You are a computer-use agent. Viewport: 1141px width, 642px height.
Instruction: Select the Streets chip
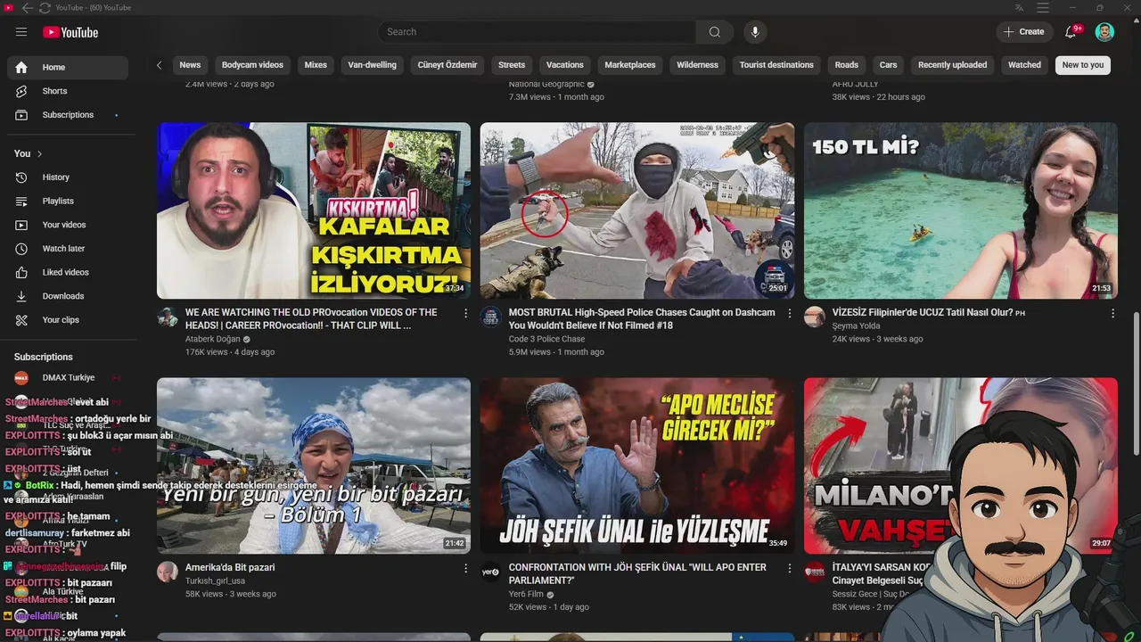point(512,65)
